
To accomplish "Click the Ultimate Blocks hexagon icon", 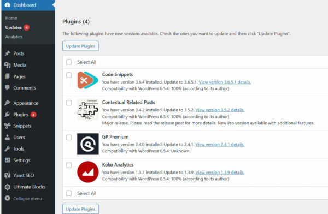I will tap(7, 187).
